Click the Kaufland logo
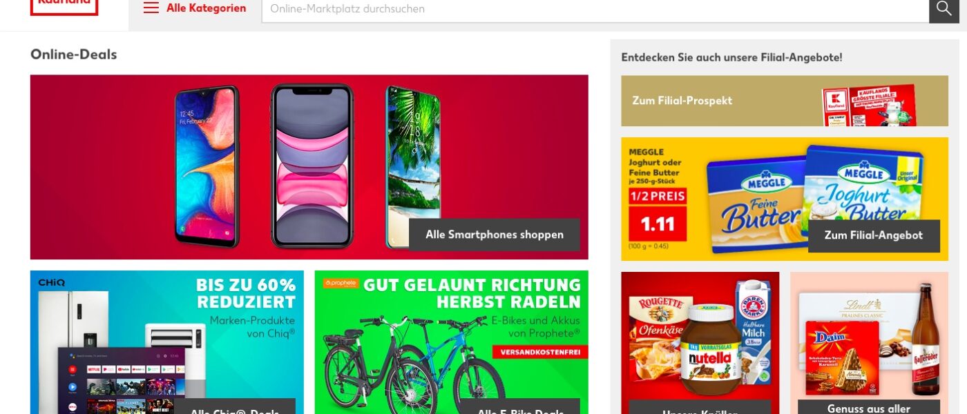 coord(64,7)
